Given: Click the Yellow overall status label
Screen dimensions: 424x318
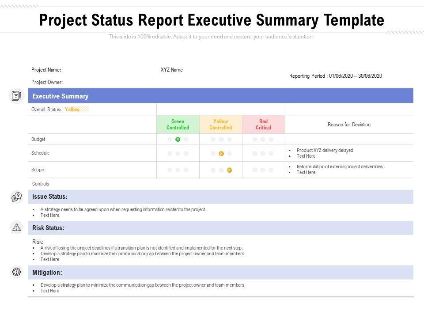Looking at the screenshot, I should [x=72, y=110].
